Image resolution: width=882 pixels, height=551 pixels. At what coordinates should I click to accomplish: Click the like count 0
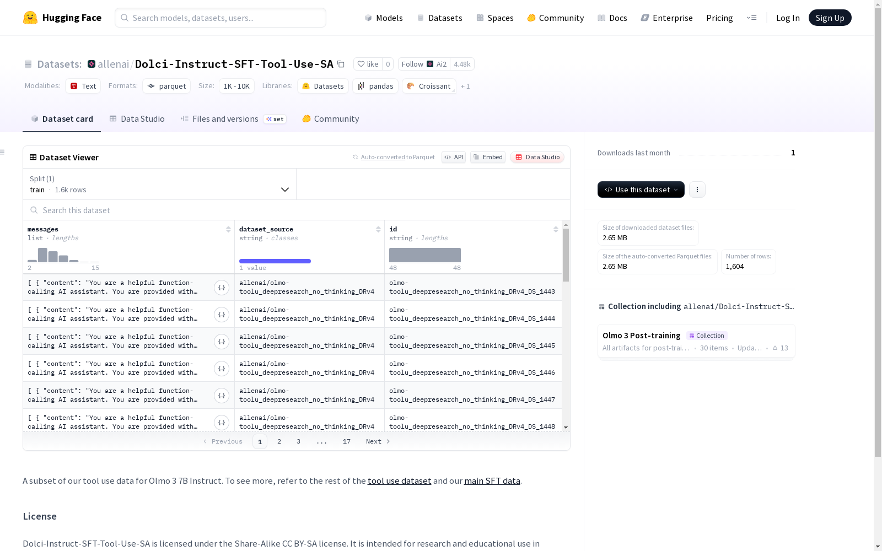click(x=388, y=64)
